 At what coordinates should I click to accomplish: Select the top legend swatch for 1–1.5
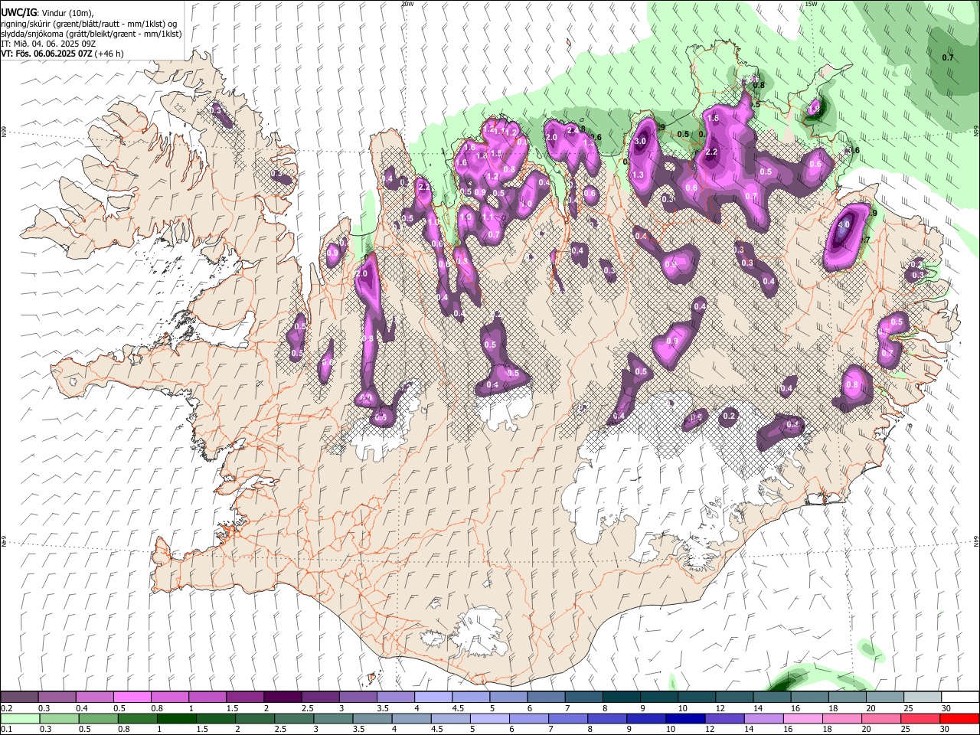point(207,697)
